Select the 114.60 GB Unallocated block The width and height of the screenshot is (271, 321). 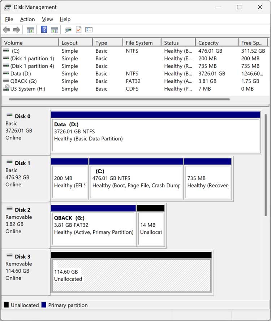pyautogui.click(x=131, y=273)
